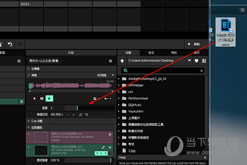
Task: Click the search magnifier icon
Action: [x=125, y=71]
